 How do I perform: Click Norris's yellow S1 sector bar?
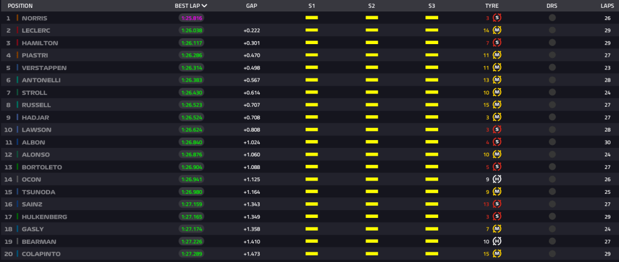click(312, 18)
